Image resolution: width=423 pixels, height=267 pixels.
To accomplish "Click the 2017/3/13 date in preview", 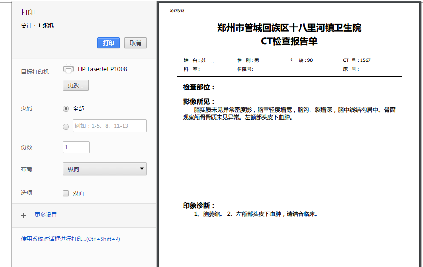I will 177,10.
